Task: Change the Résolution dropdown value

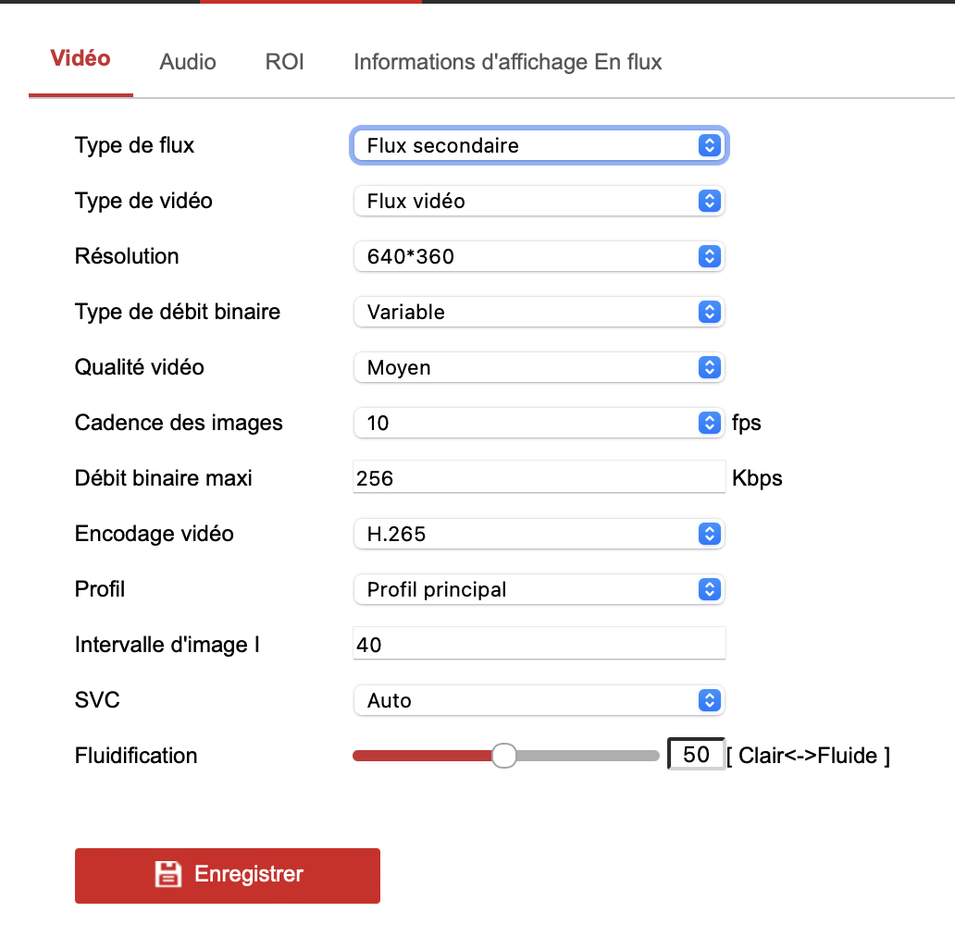Action: (x=539, y=256)
